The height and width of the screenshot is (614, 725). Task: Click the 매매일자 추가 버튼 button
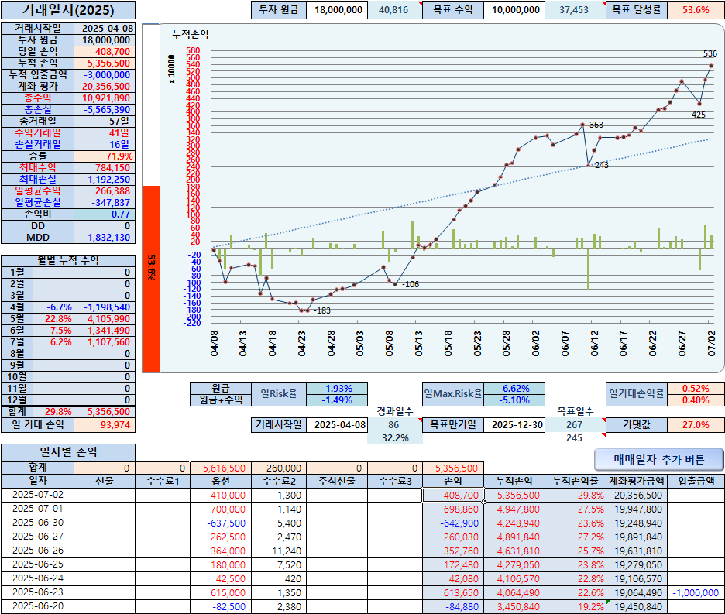coord(659,459)
